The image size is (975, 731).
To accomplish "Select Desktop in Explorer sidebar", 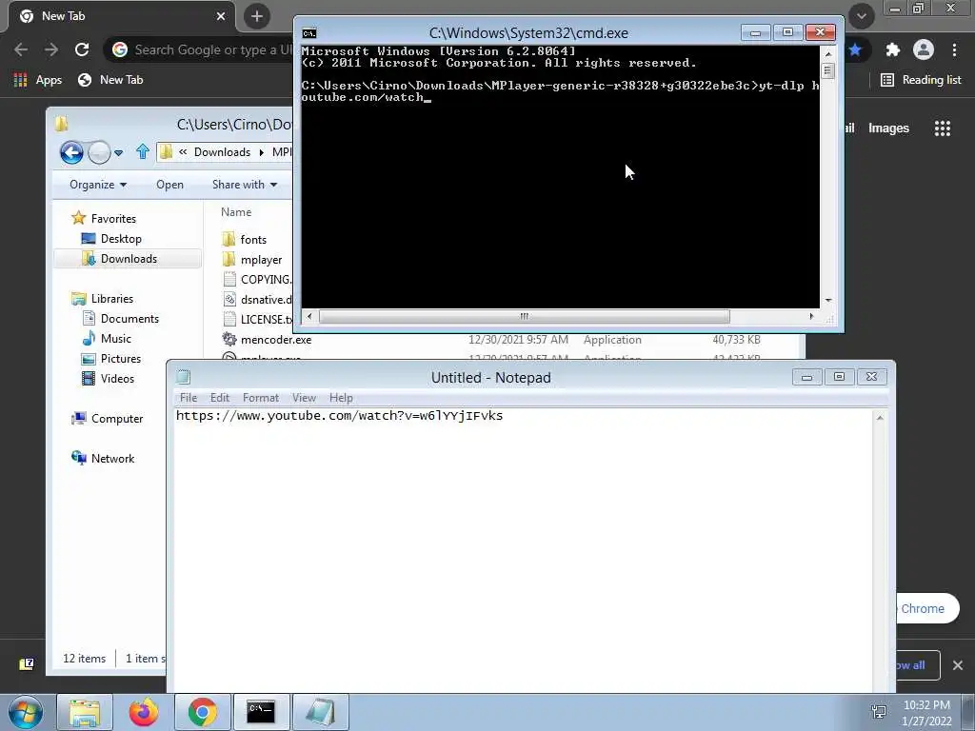I will [x=121, y=239].
